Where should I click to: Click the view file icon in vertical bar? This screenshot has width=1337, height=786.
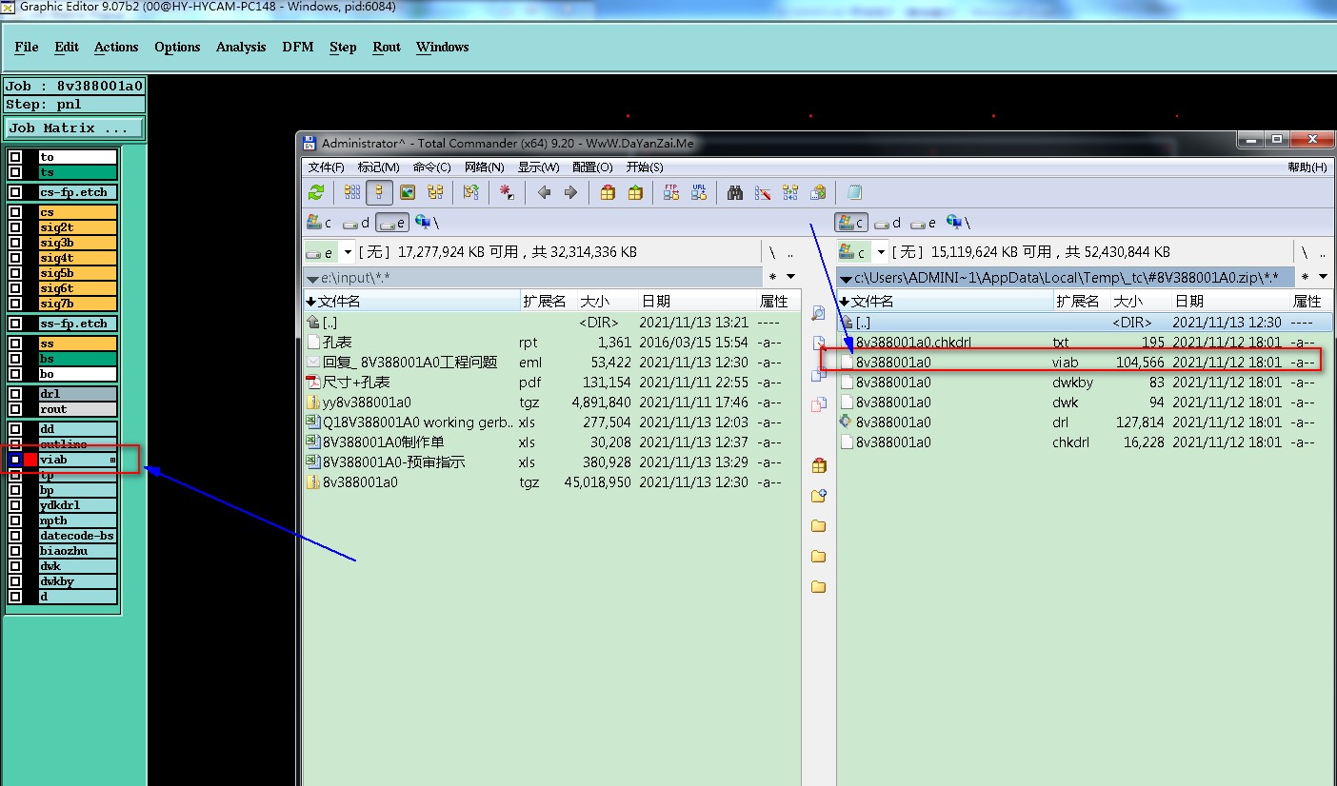(818, 313)
